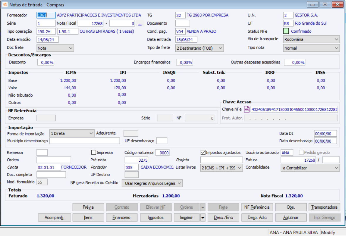Click the Frete button
The height and width of the screenshot is (236, 346).
point(223,207)
